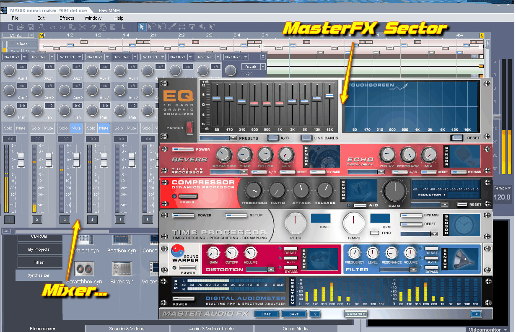Select the pen draw tool icon
Screen dimensions: 516x332
(171, 27)
